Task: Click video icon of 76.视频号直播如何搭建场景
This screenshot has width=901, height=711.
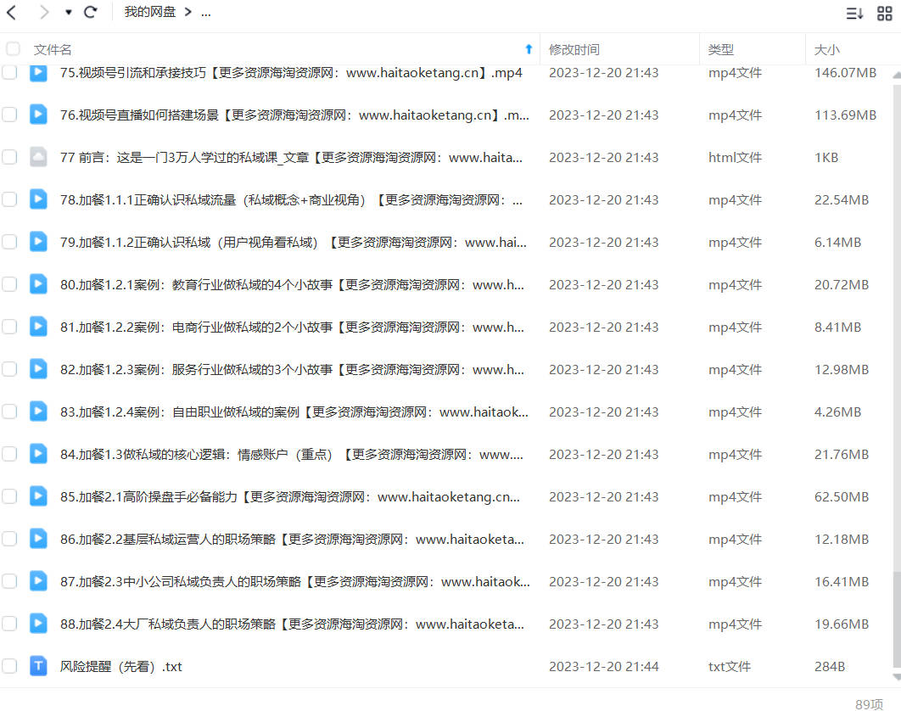Action: [x=38, y=115]
